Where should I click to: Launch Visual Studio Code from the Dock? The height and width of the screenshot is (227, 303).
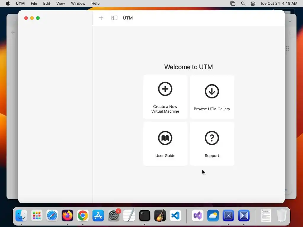coord(175,215)
